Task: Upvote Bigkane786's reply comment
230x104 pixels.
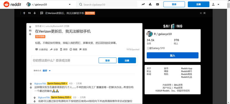Action: click(34, 98)
